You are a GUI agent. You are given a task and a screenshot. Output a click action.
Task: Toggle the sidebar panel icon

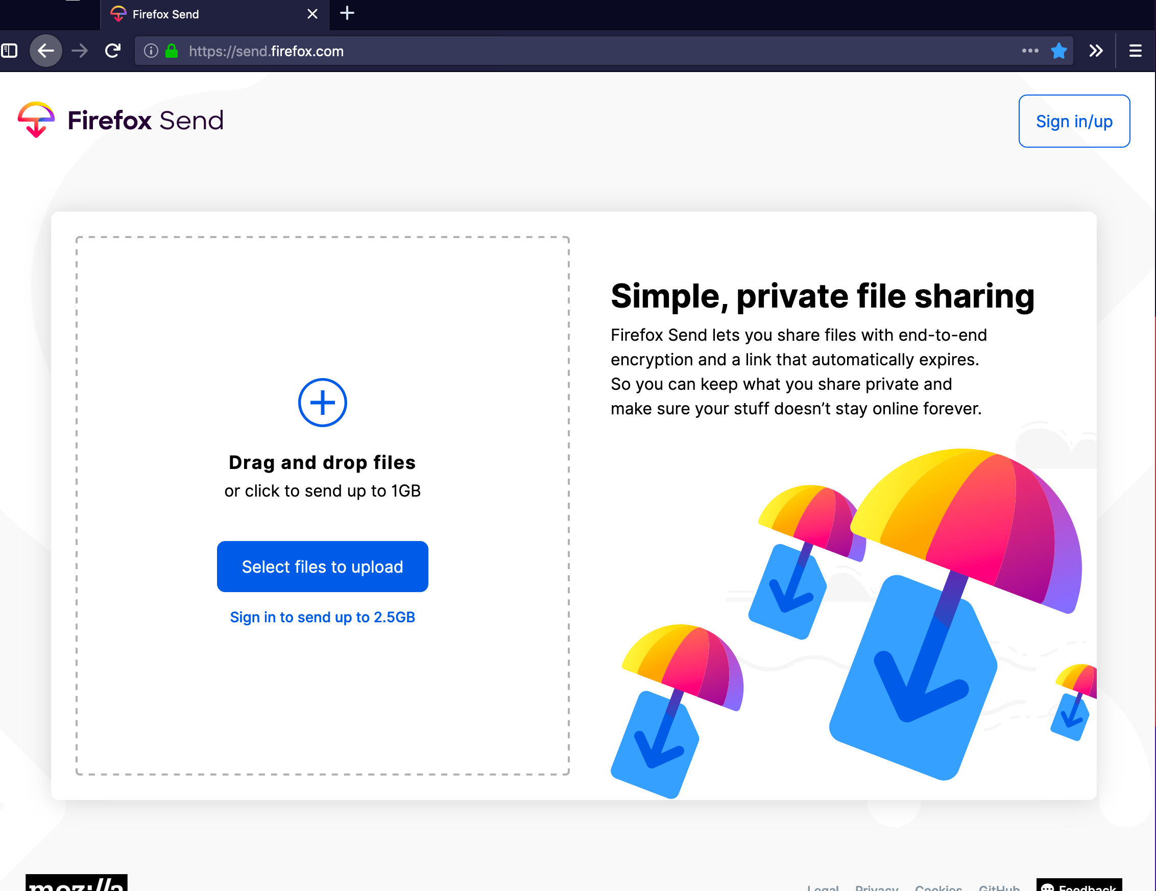coord(10,51)
